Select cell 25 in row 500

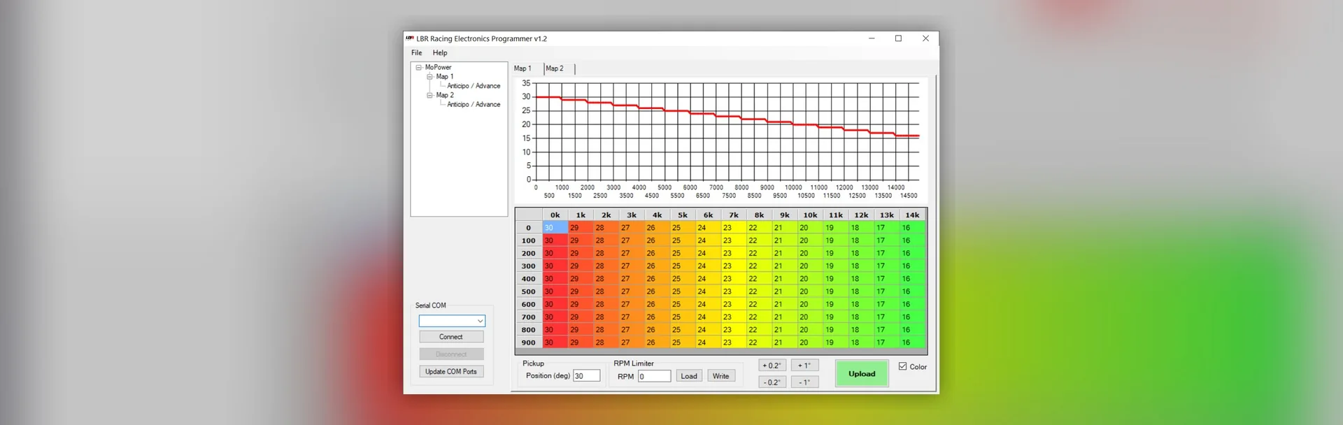coord(683,291)
